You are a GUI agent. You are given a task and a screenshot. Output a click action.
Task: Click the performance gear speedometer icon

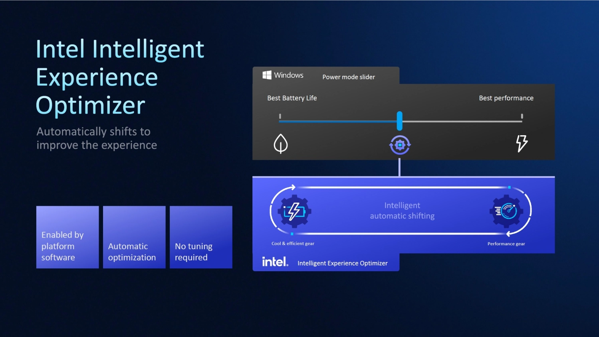(x=506, y=211)
